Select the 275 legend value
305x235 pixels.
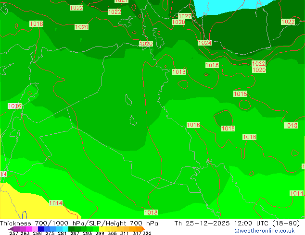[x=50, y=233]
